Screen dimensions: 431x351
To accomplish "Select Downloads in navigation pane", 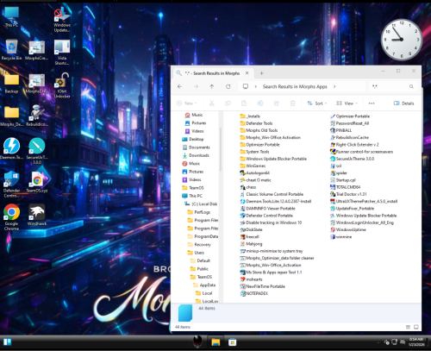I will 196,155.
